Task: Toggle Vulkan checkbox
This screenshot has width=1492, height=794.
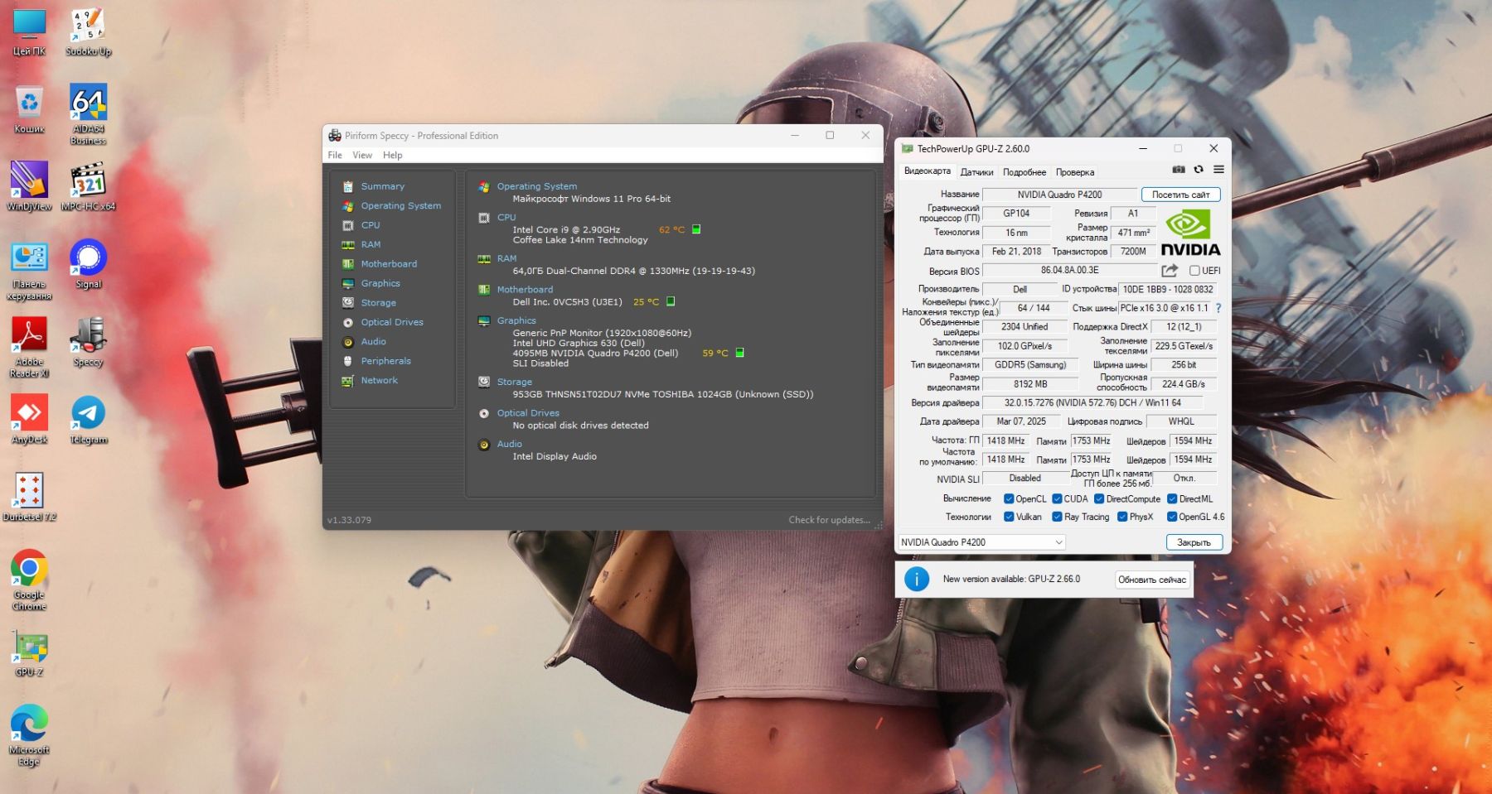Action: pos(1009,517)
